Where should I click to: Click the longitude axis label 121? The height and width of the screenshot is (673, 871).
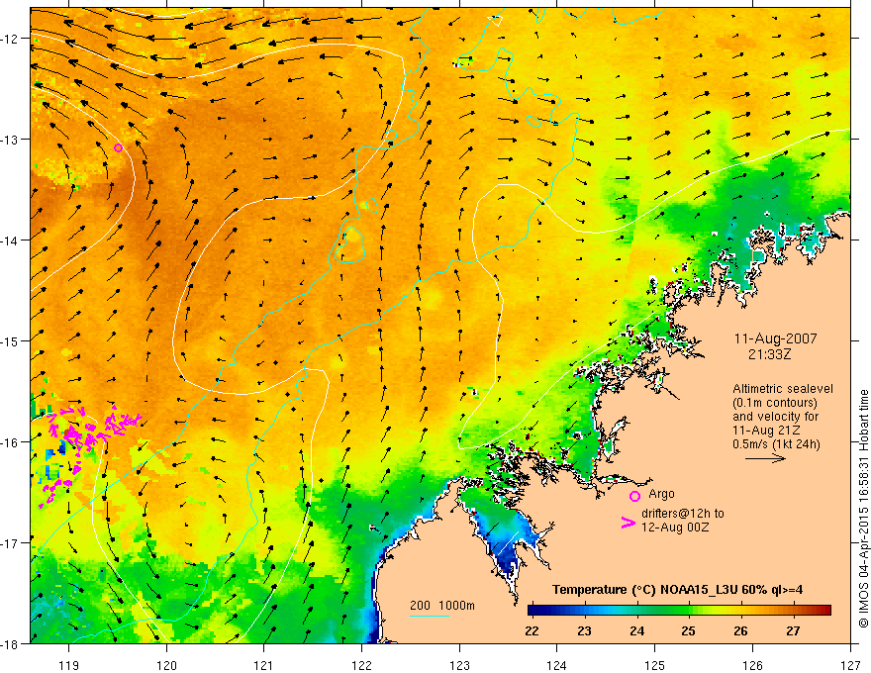[x=263, y=666]
